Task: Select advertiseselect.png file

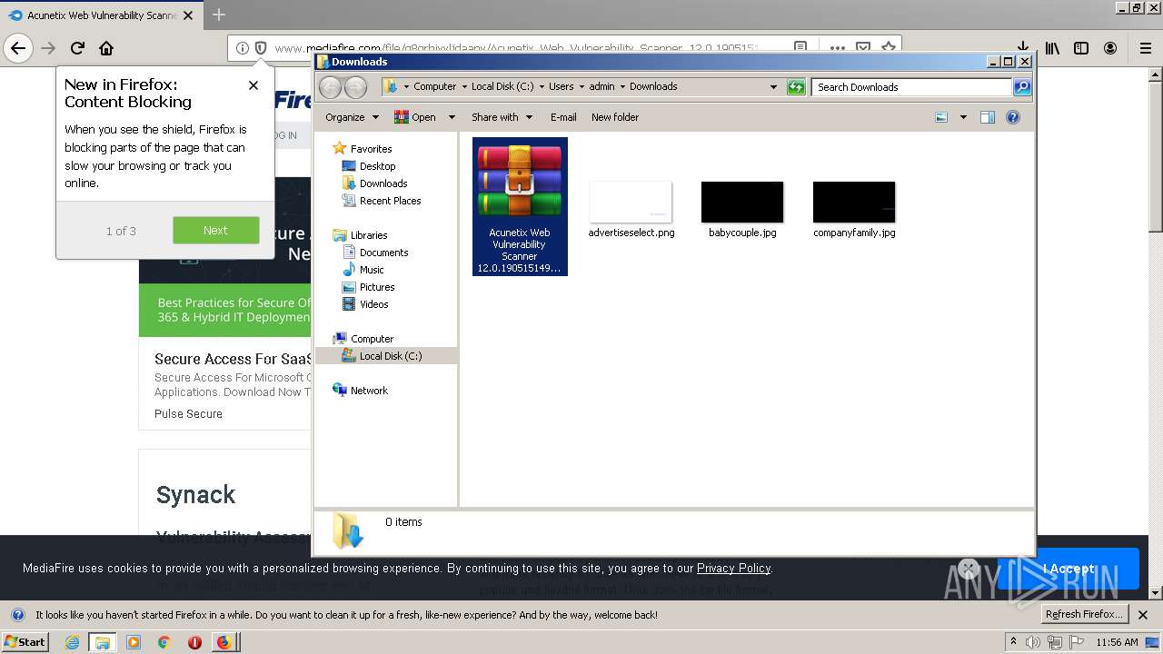Action: click(x=631, y=210)
